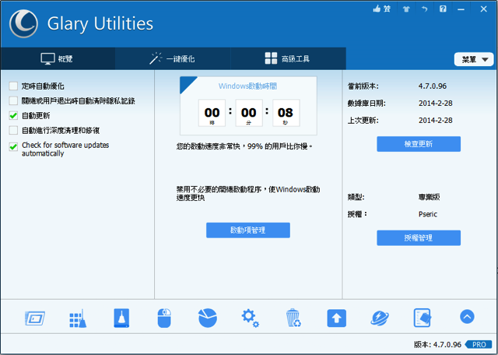Click the seconds box showing 08
This screenshot has height=355, width=498.
(x=286, y=113)
